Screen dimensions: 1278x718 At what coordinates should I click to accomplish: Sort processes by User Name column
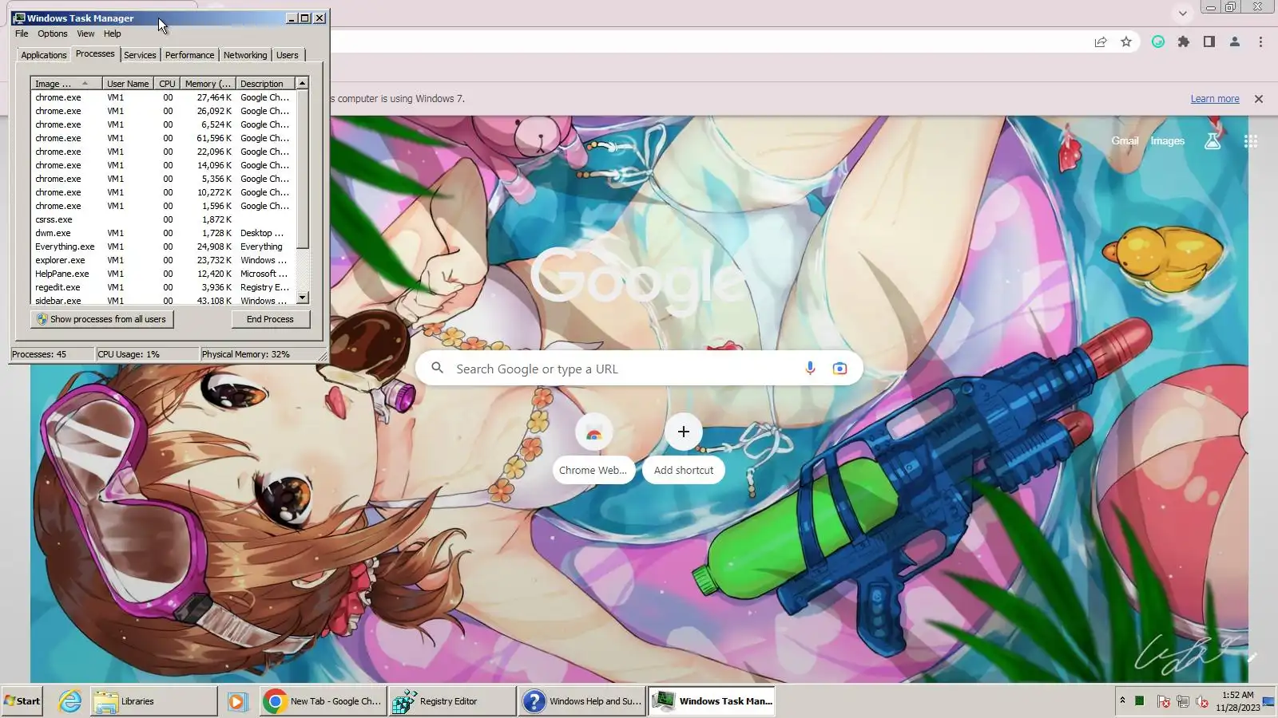click(128, 84)
